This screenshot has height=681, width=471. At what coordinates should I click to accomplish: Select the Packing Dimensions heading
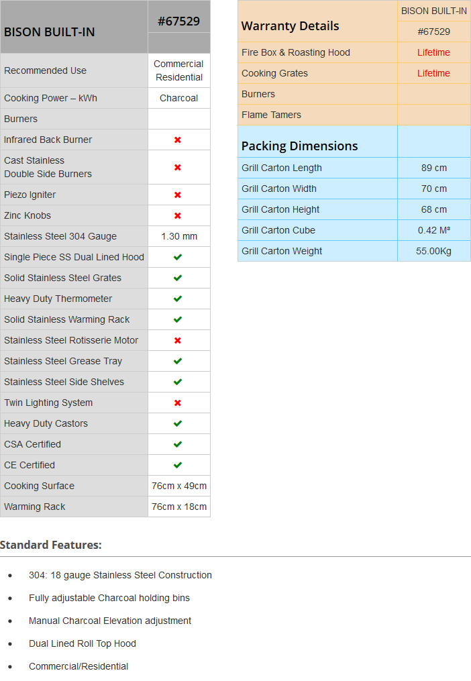pyautogui.click(x=299, y=146)
